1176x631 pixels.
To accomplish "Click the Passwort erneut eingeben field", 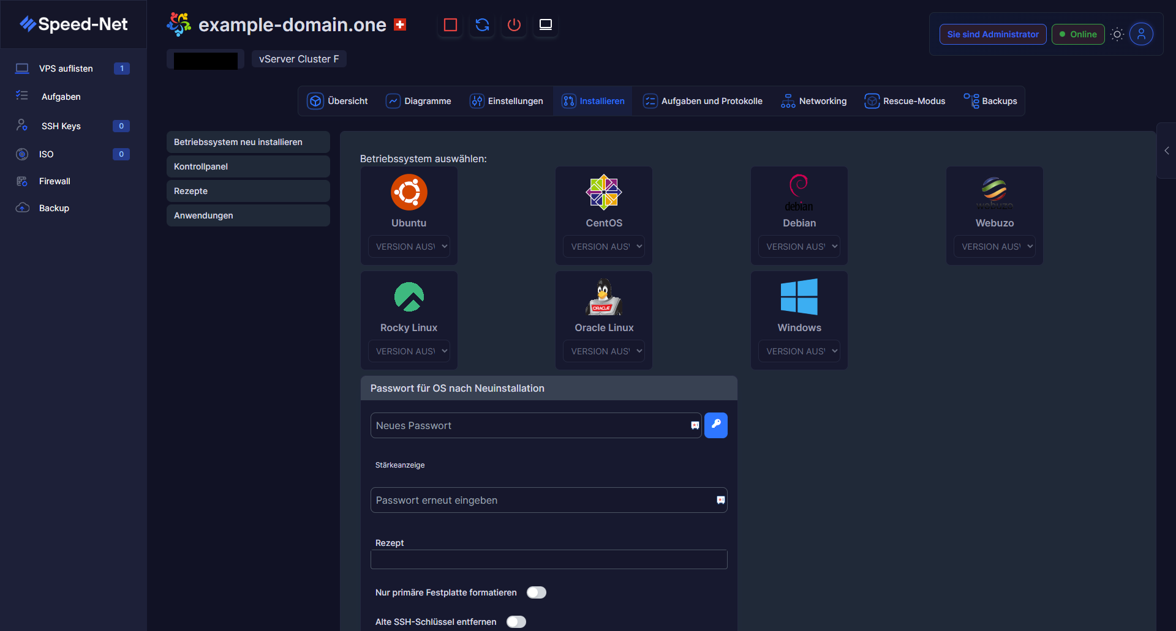I will pyautogui.click(x=549, y=500).
